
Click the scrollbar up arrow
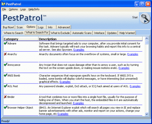click(147, 38)
